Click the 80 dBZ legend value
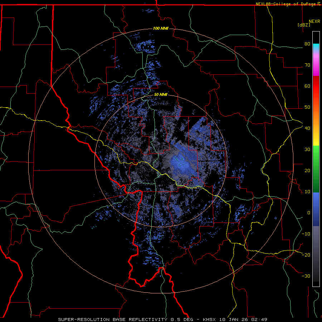322x322 pixels. pos(307,44)
